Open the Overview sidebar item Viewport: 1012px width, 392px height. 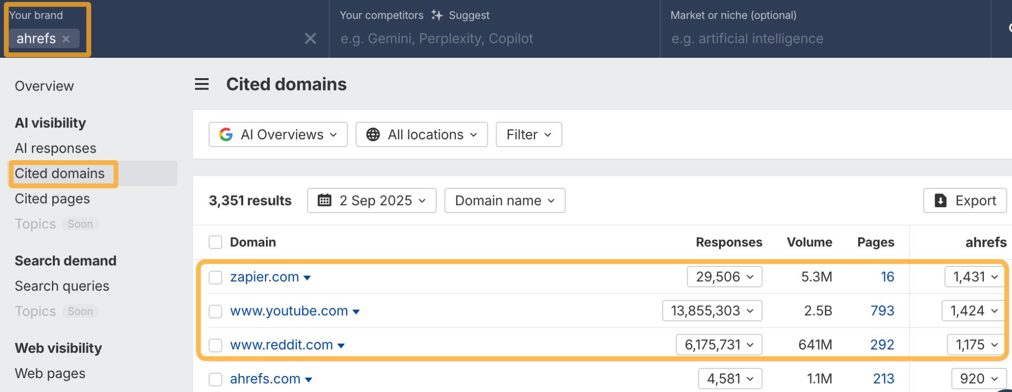coord(44,86)
